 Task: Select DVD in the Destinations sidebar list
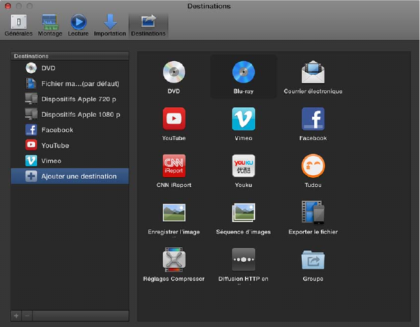(x=69, y=68)
